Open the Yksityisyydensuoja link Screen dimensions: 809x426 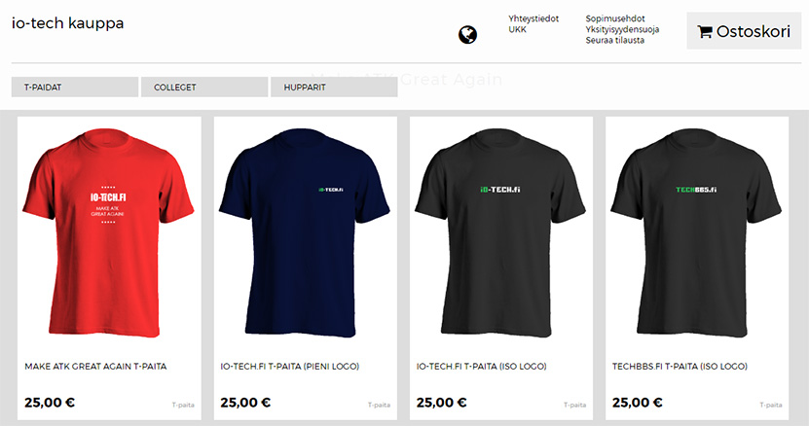[x=622, y=29]
